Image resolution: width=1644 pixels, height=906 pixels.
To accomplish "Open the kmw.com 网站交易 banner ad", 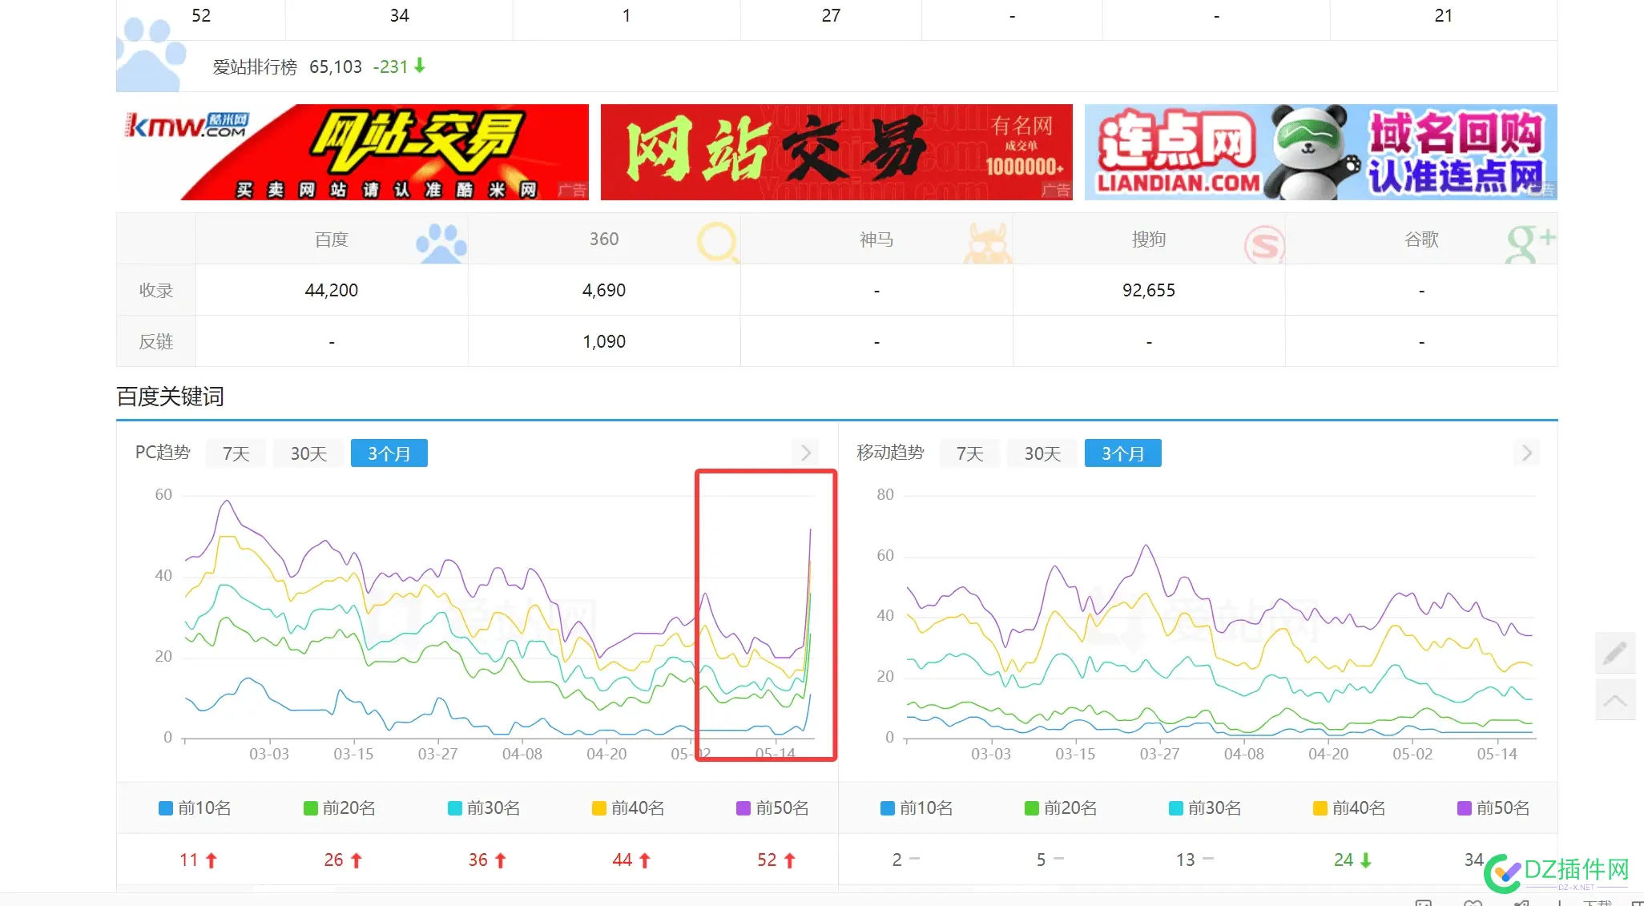I will [x=353, y=152].
